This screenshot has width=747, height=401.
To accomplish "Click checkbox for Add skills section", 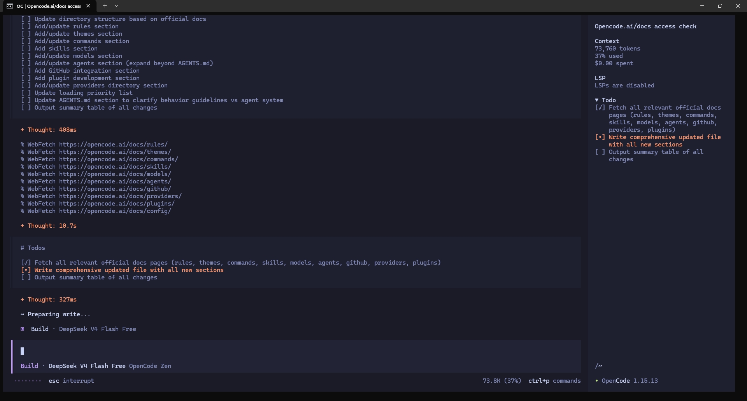I will 26,49.
